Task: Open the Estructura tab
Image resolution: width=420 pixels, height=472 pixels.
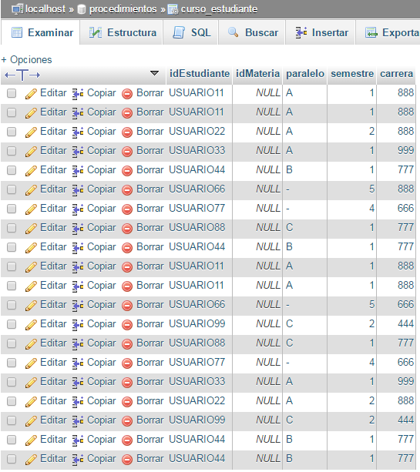Action: [x=123, y=32]
